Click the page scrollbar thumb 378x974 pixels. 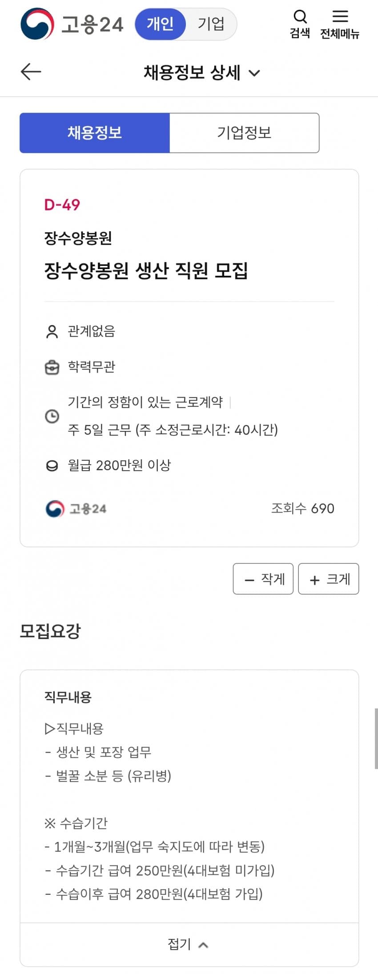click(x=376, y=738)
